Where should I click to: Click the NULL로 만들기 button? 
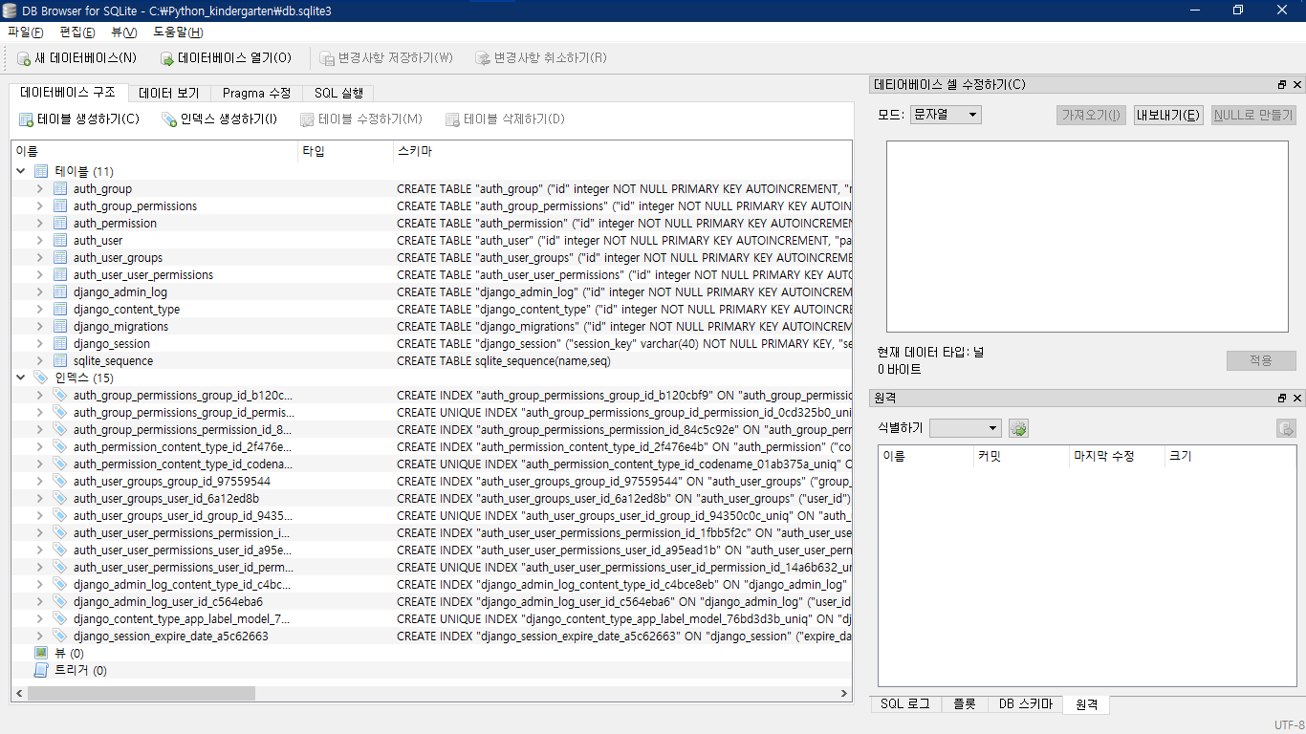1253,115
